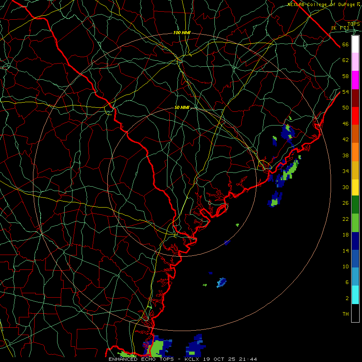Pick the dark orange legend segment
Screen dimensions: 362x362
point(355,134)
